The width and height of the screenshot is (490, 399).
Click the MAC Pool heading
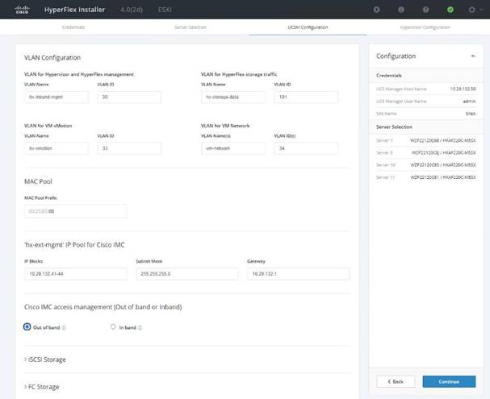click(x=38, y=181)
